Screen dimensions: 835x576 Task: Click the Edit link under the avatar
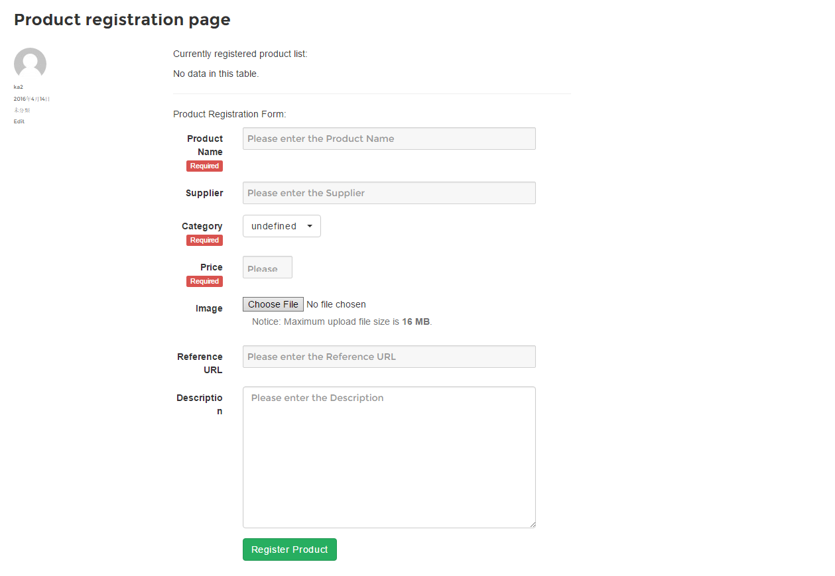pos(19,121)
